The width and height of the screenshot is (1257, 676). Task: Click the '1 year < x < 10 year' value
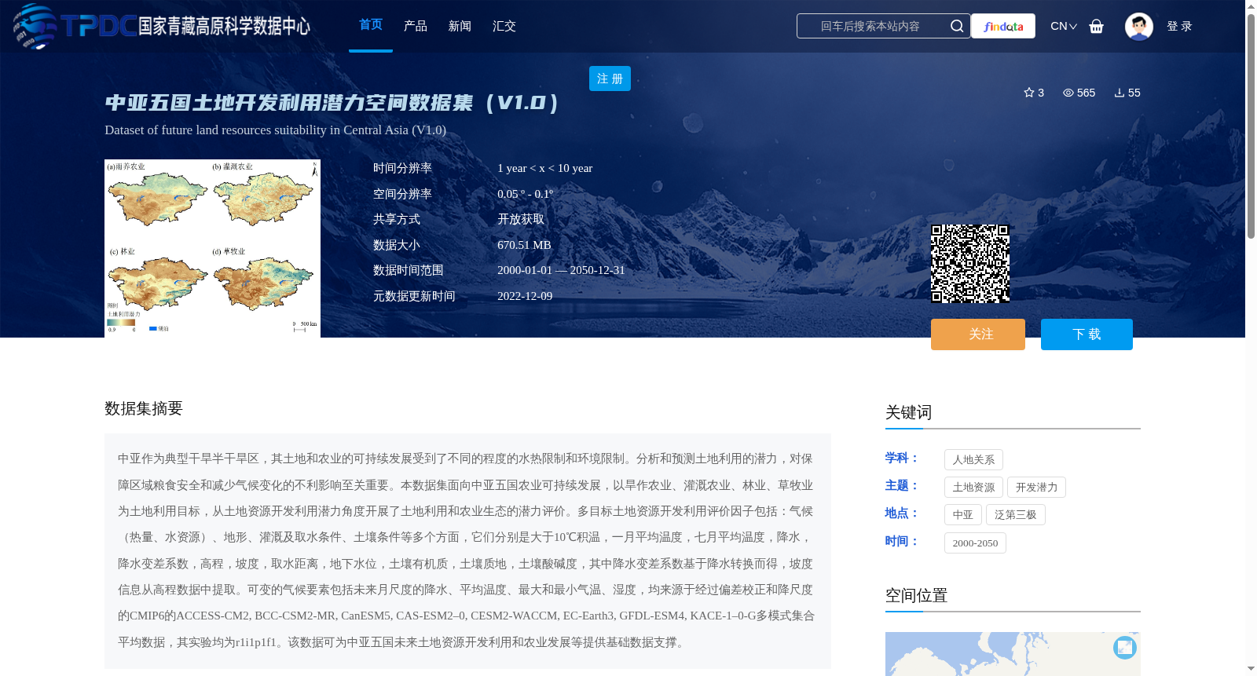point(544,168)
